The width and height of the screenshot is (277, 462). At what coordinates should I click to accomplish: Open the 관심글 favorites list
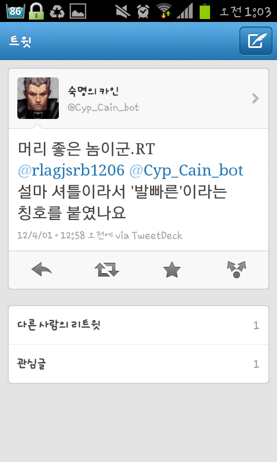(138, 364)
